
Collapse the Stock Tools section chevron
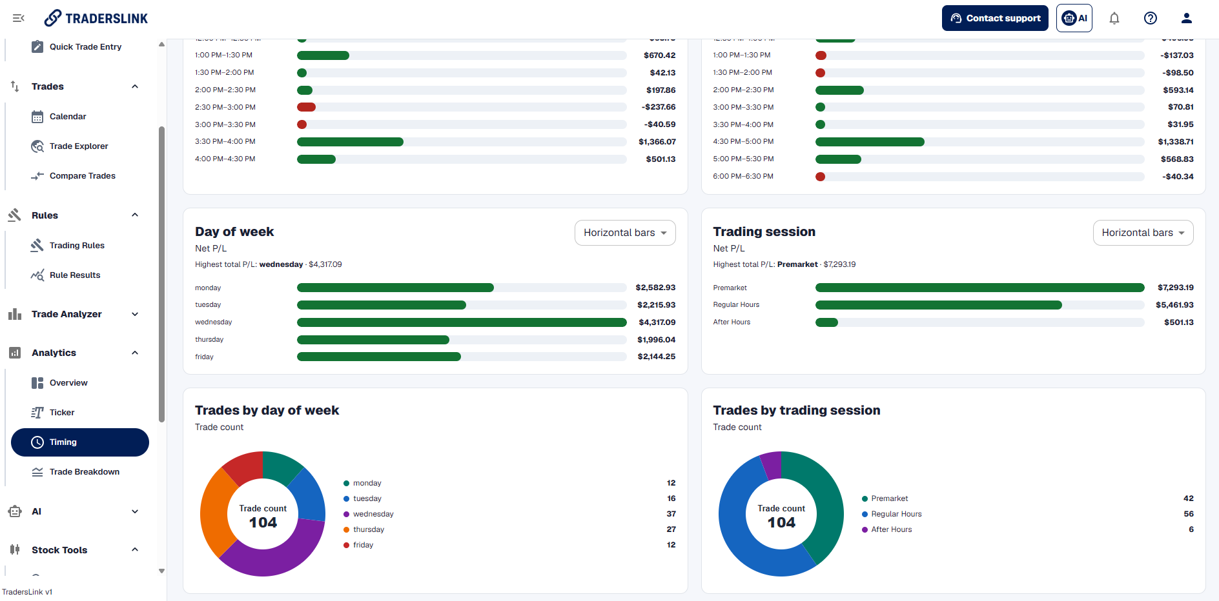coord(135,550)
